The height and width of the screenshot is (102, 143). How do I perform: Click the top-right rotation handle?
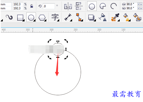click(66, 41)
